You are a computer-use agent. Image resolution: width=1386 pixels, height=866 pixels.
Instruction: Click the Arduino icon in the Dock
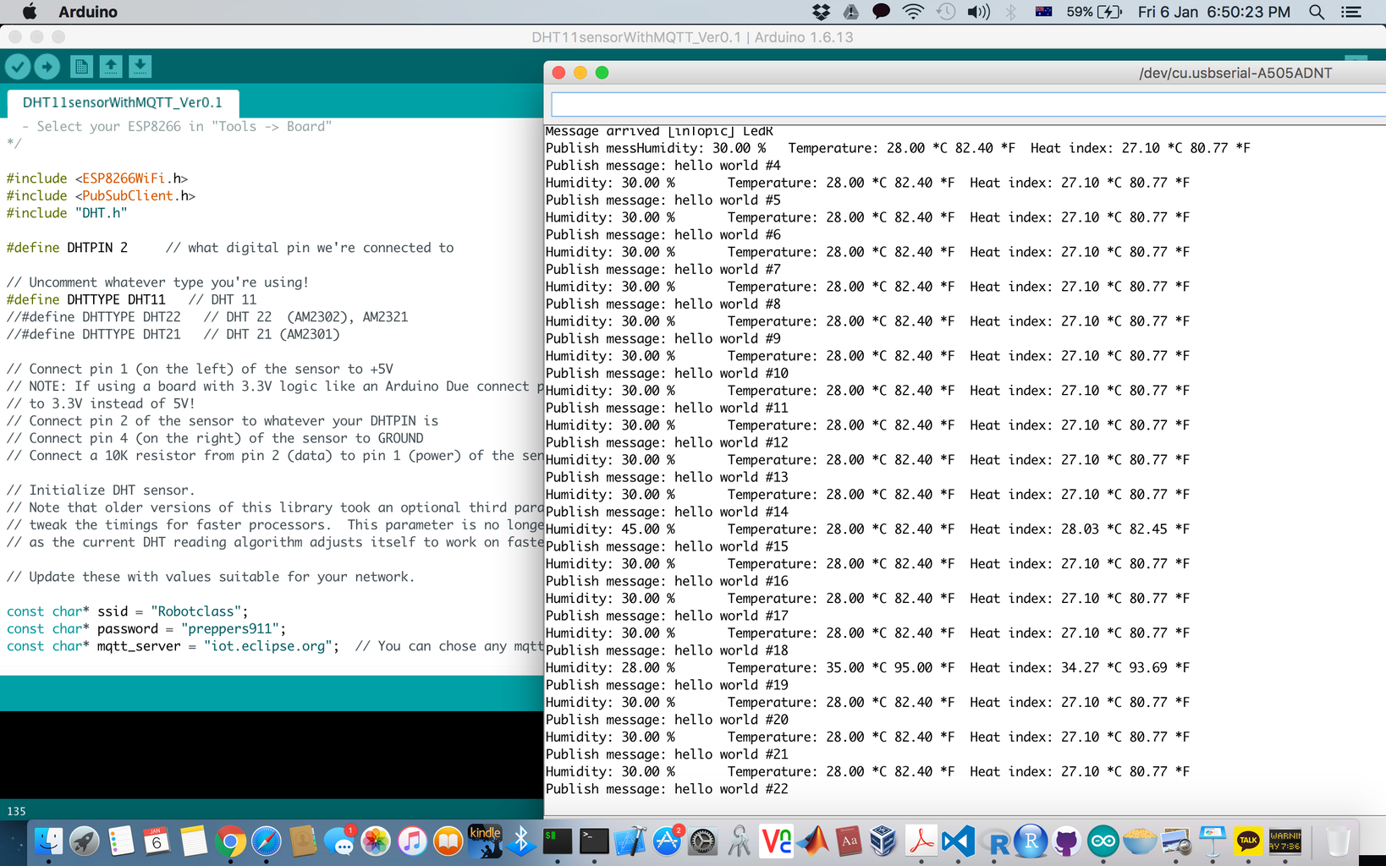click(1103, 841)
